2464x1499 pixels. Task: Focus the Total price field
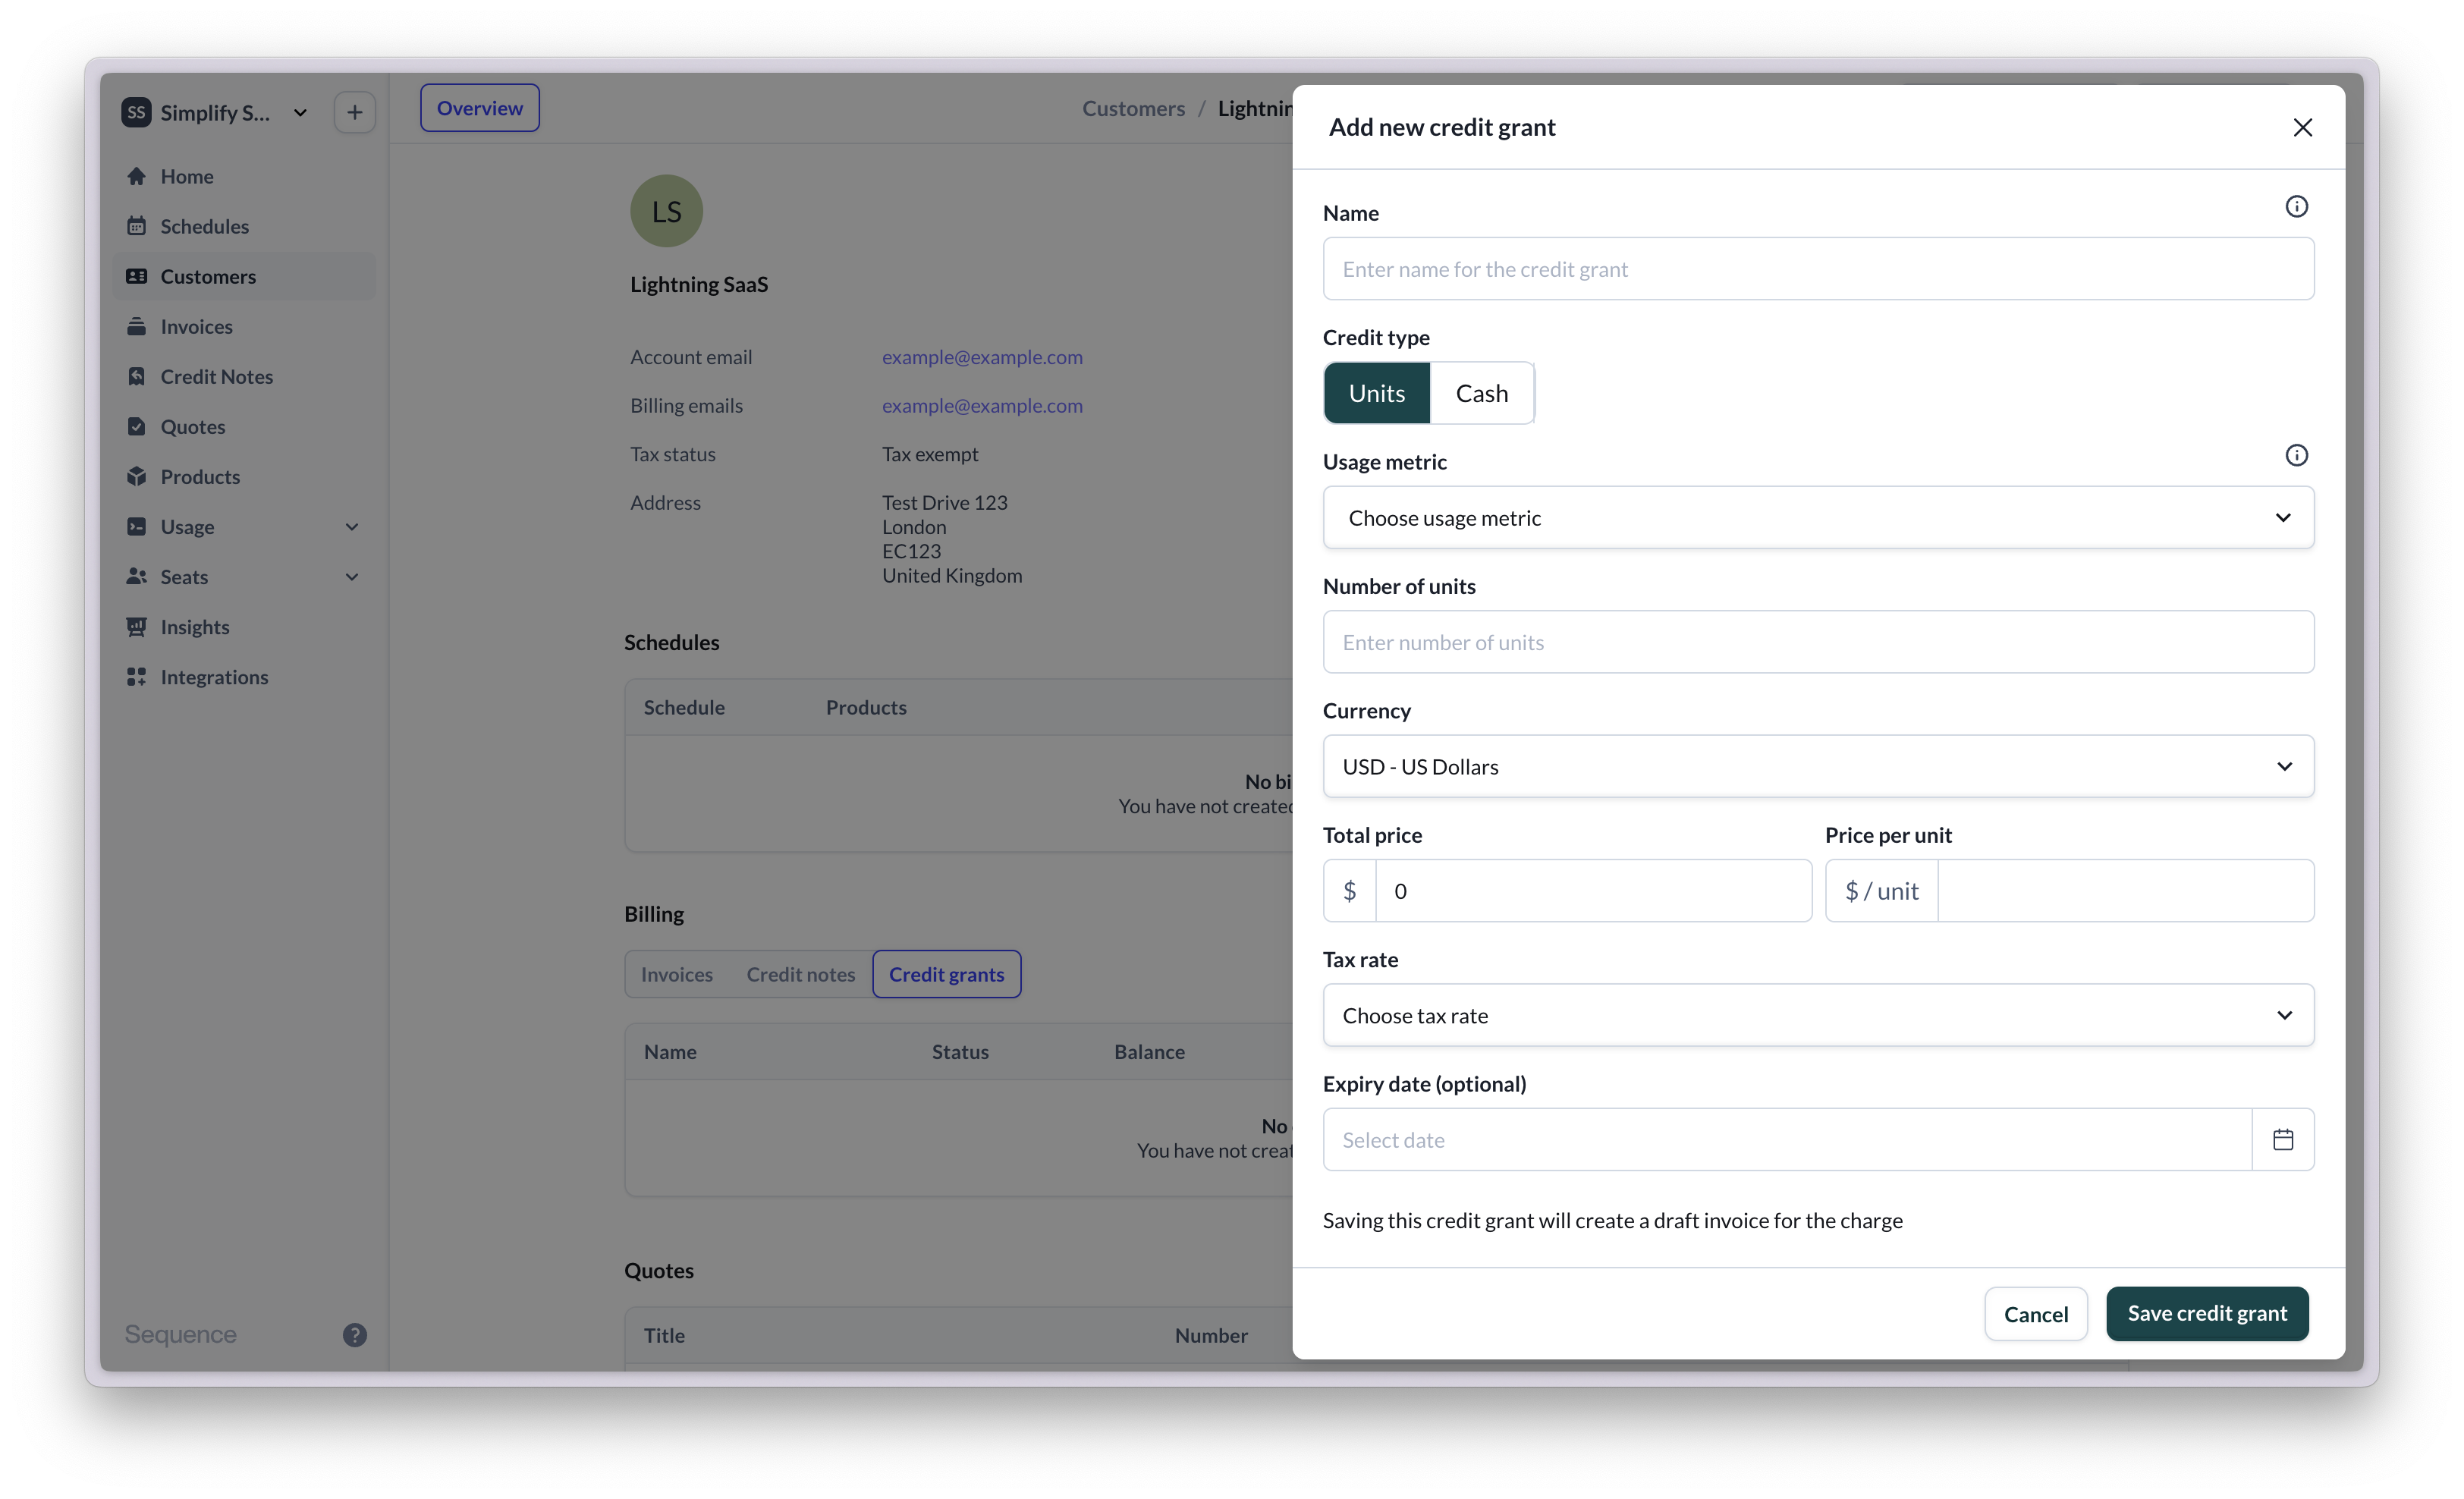click(x=1593, y=890)
